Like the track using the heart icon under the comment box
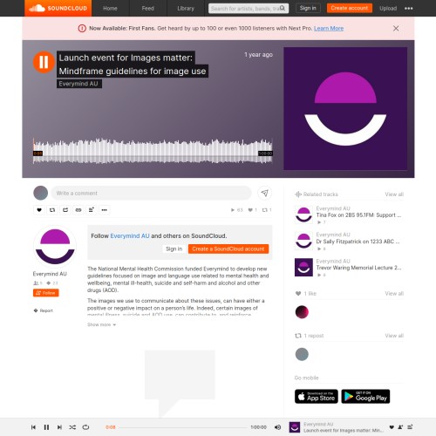The width and height of the screenshot is (436, 436). [x=39, y=210]
